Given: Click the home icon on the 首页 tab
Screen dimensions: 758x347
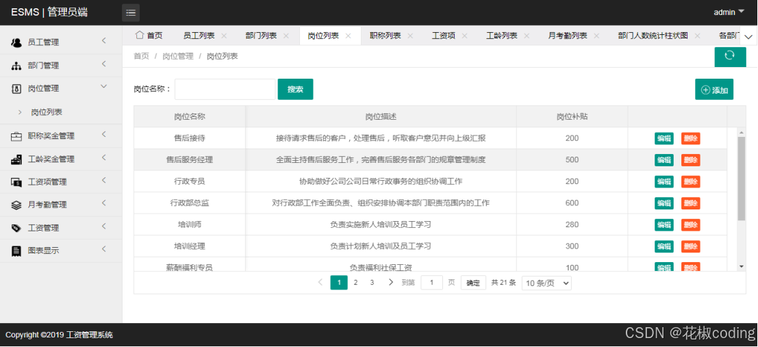Looking at the screenshot, I should (139, 35).
